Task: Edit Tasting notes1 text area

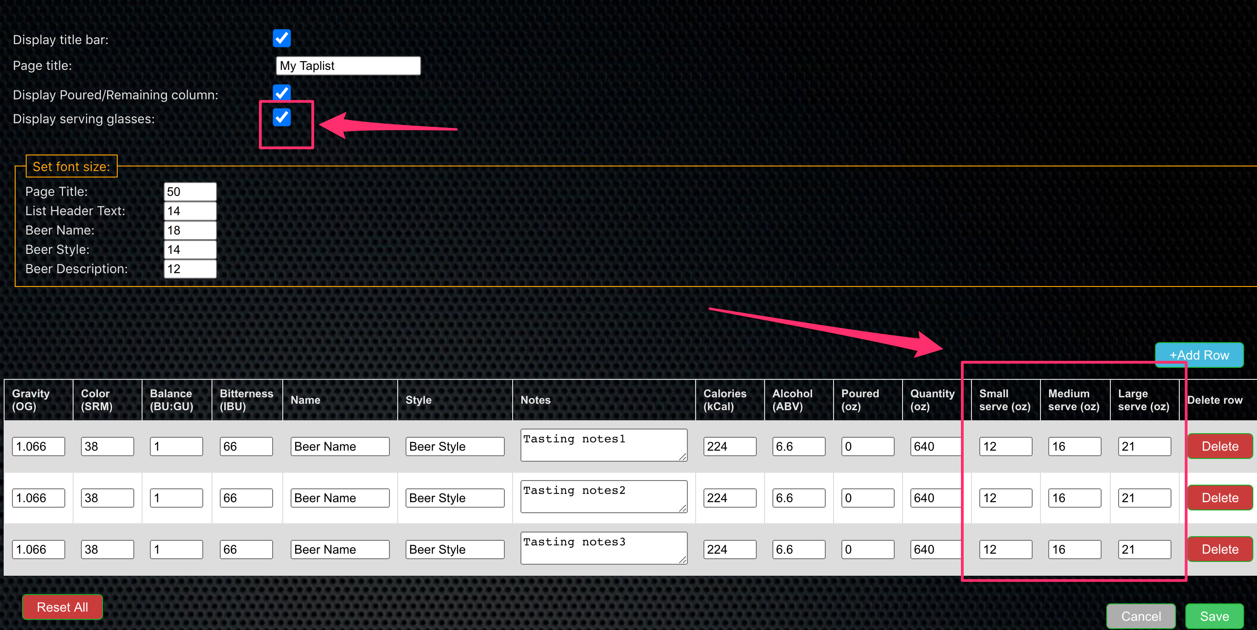Action: pos(603,445)
